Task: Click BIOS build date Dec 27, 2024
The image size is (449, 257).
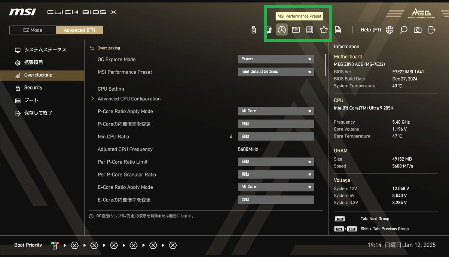Action: [x=406, y=79]
